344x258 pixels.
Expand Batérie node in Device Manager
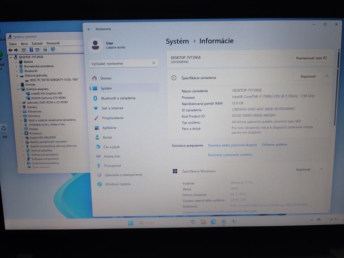tap(16, 62)
